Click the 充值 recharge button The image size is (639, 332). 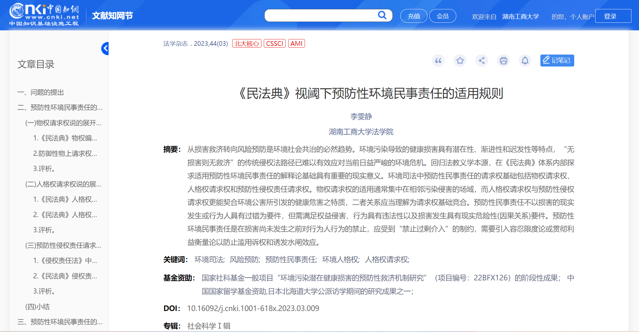pyautogui.click(x=413, y=16)
